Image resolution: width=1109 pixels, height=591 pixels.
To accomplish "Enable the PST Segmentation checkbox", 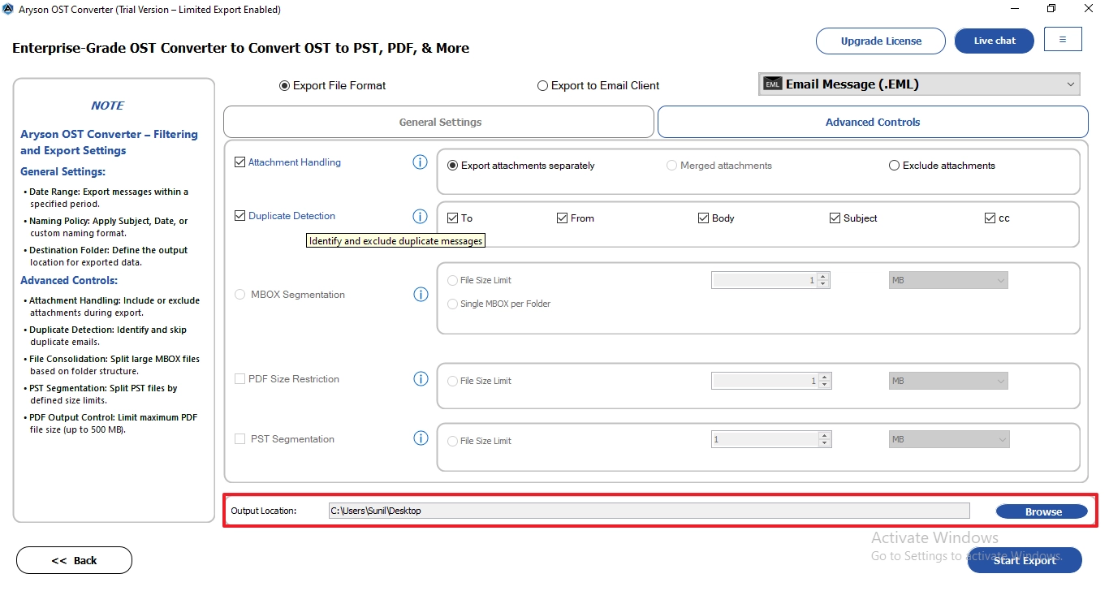I will coord(239,439).
